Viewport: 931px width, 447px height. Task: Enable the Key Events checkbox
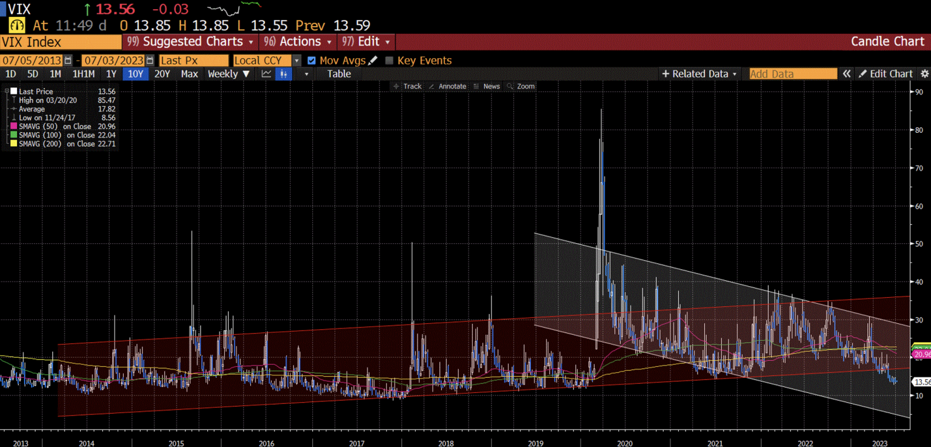click(389, 61)
